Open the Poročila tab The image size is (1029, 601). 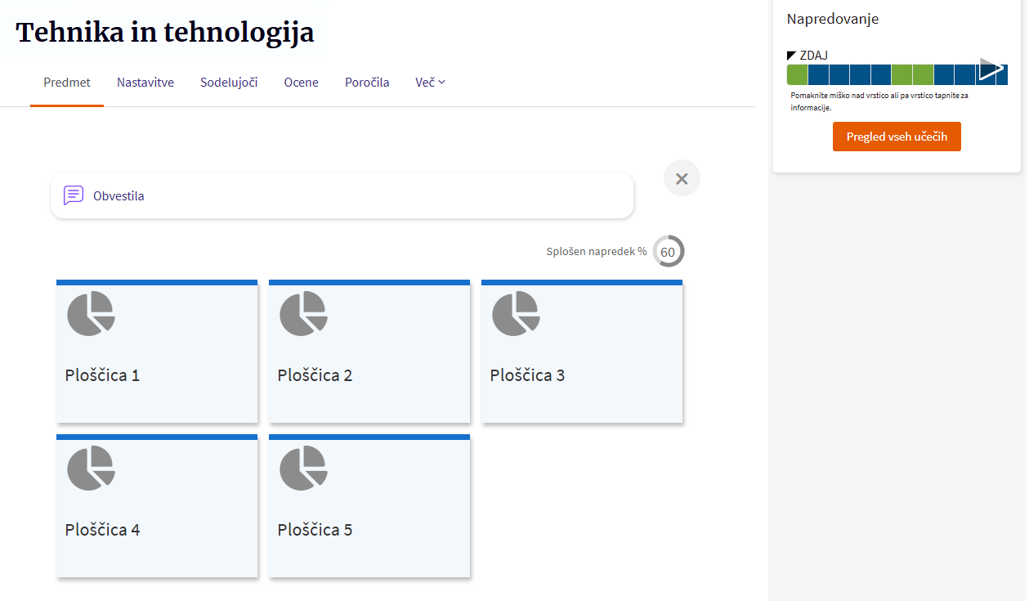point(367,83)
